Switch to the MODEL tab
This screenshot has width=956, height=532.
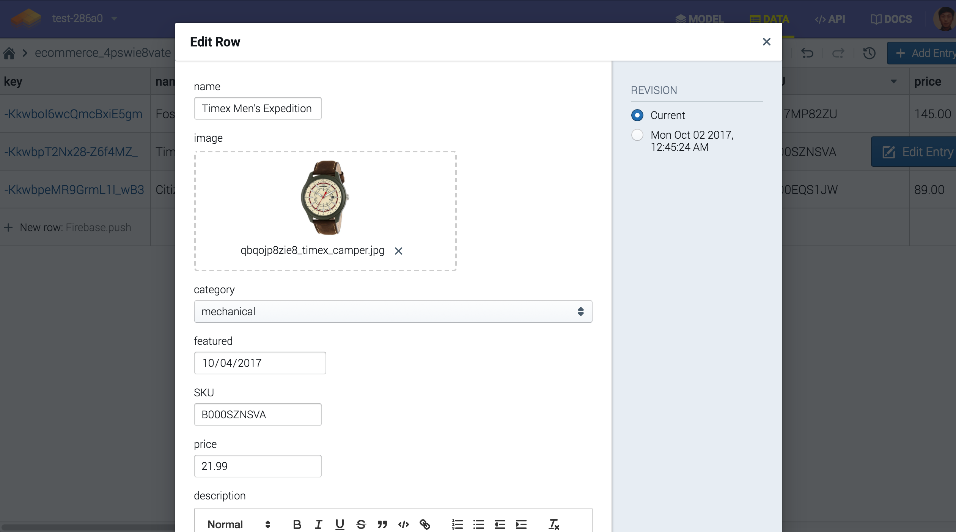[x=700, y=19]
